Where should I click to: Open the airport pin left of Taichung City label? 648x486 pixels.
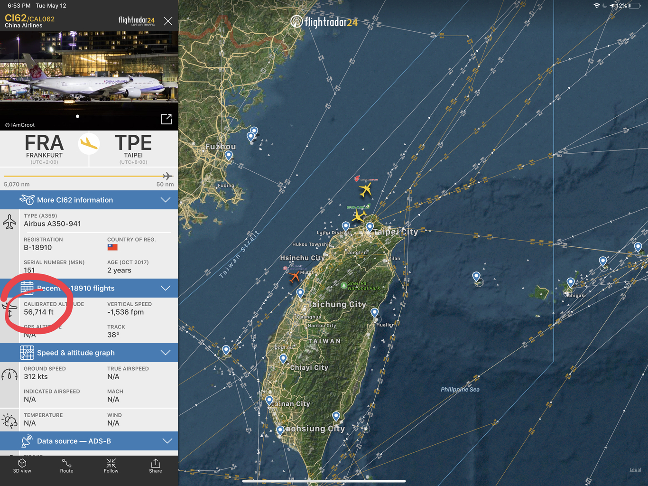point(300,294)
